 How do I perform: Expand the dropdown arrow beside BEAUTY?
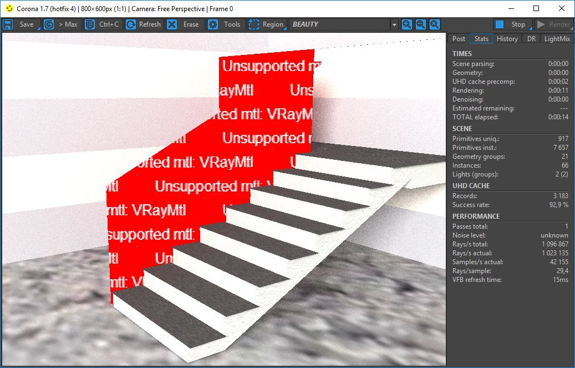coord(394,25)
